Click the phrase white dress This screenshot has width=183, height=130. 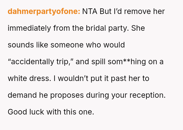(x=29, y=78)
